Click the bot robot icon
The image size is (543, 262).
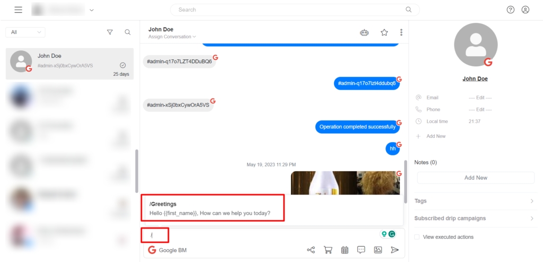(364, 32)
